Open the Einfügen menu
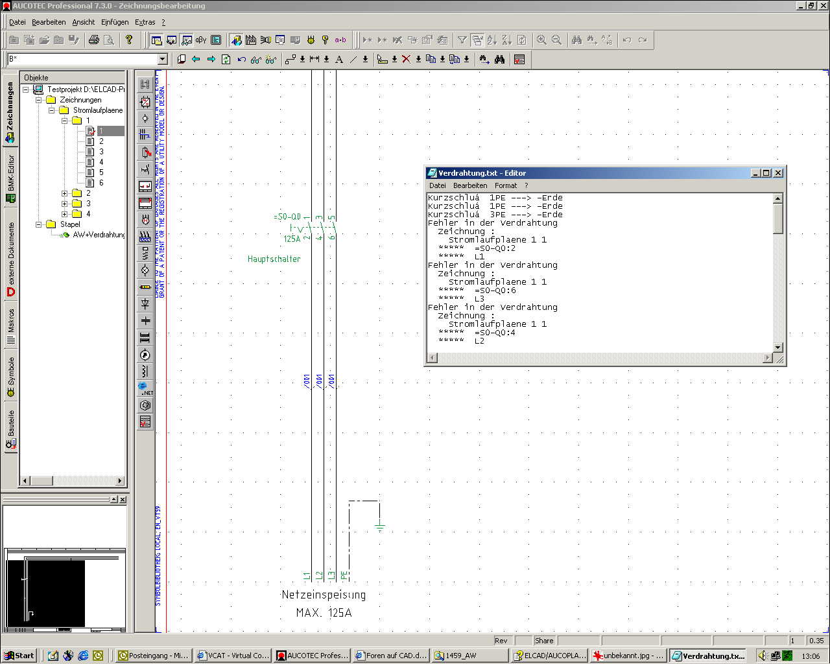Screen dimensions: 830x664 click(115, 22)
